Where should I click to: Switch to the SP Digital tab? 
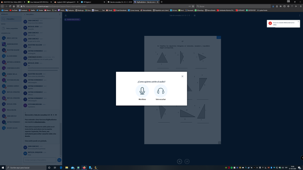(93, 2)
